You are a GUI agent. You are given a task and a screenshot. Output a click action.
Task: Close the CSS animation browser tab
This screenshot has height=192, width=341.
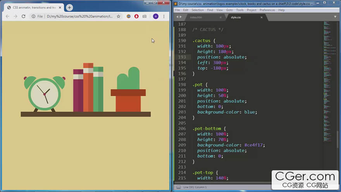coord(60,7)
